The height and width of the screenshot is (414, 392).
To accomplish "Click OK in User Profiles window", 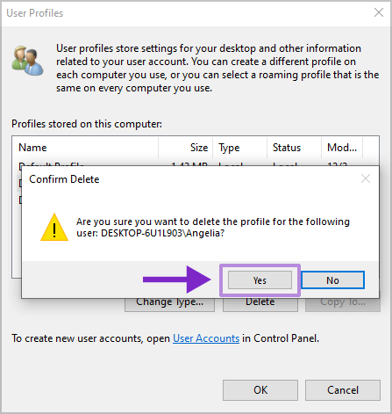I will click(260, 390).
